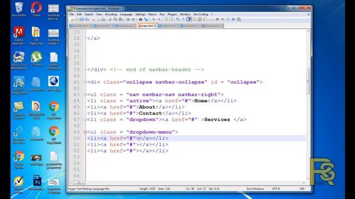Open the View menu
Screen dimensions: 355x199
pyautogui.click(x=99, y=14)
